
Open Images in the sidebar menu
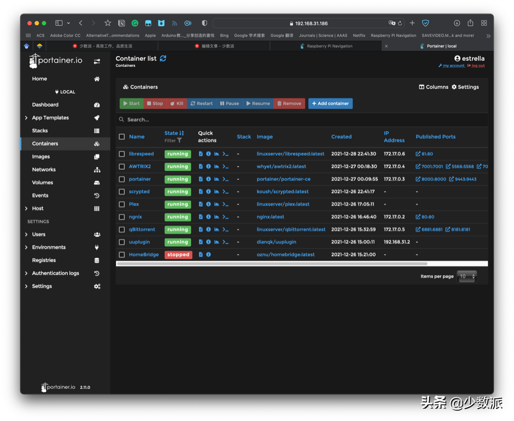click(x=41, y=156)
